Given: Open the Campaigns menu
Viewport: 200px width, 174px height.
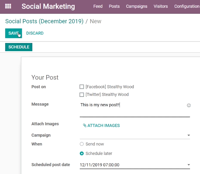Looking at the screenshot, I should [137, 6].
